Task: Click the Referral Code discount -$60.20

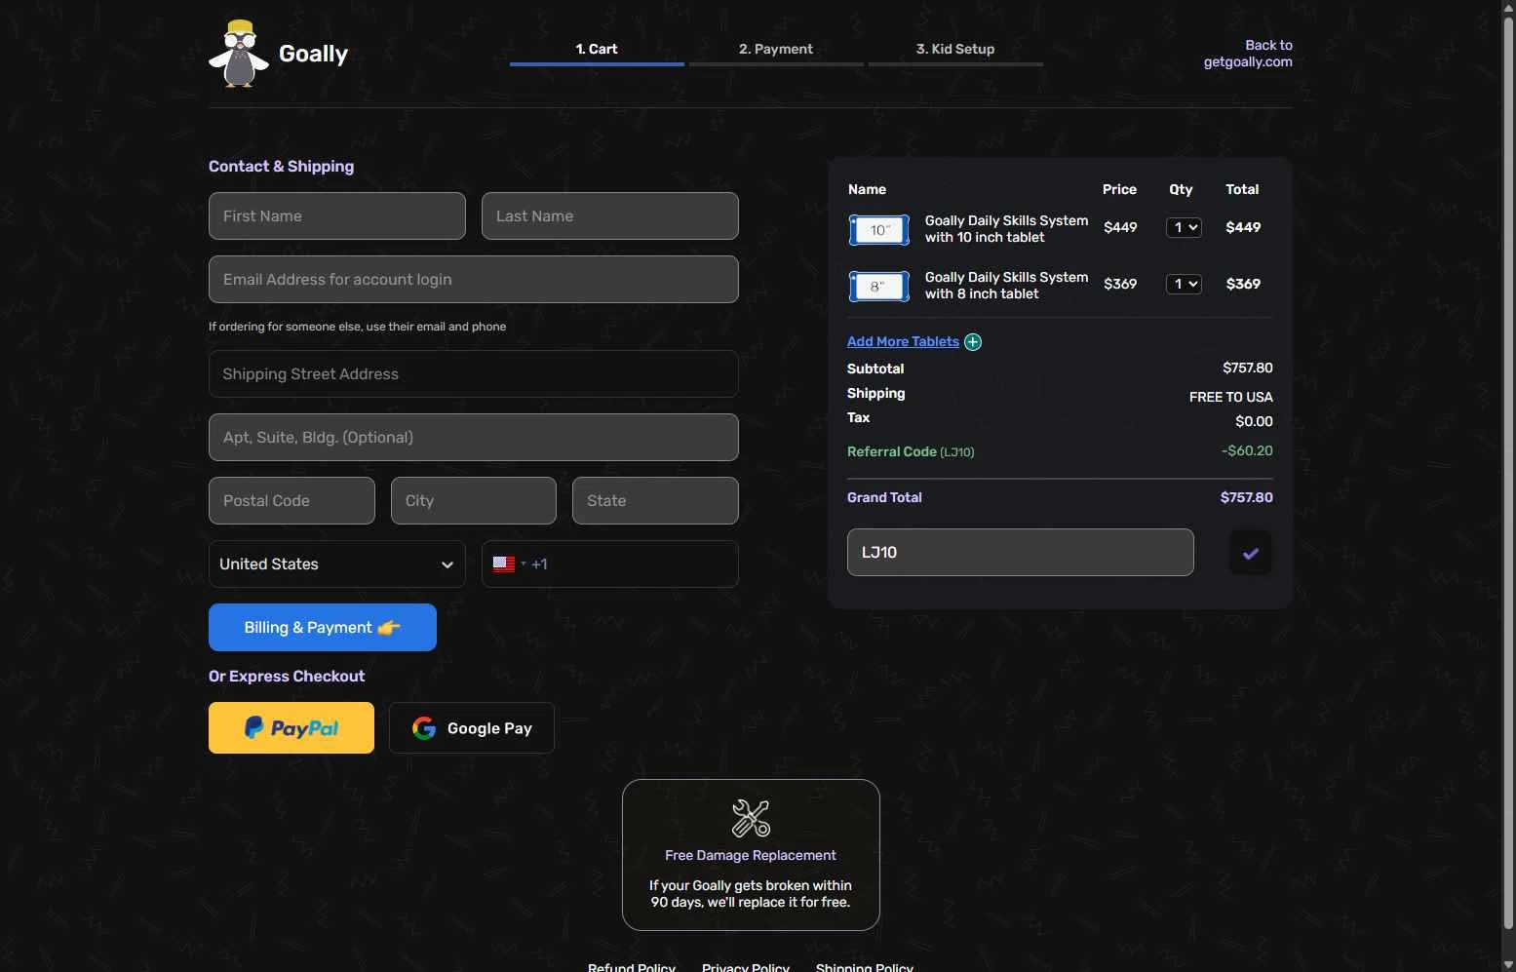Action: pos(1247,450)
